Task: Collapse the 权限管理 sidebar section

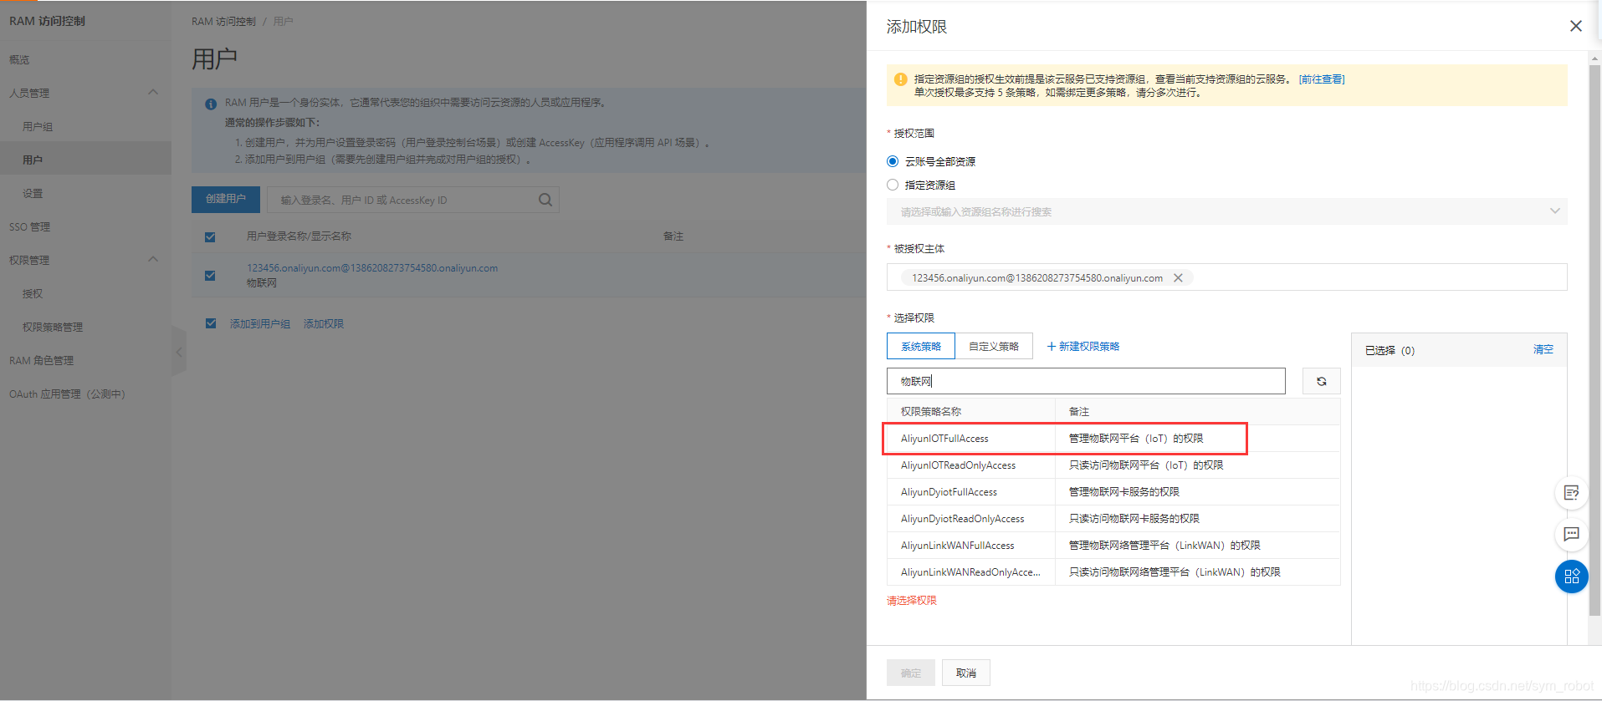Action: point(153,259)
